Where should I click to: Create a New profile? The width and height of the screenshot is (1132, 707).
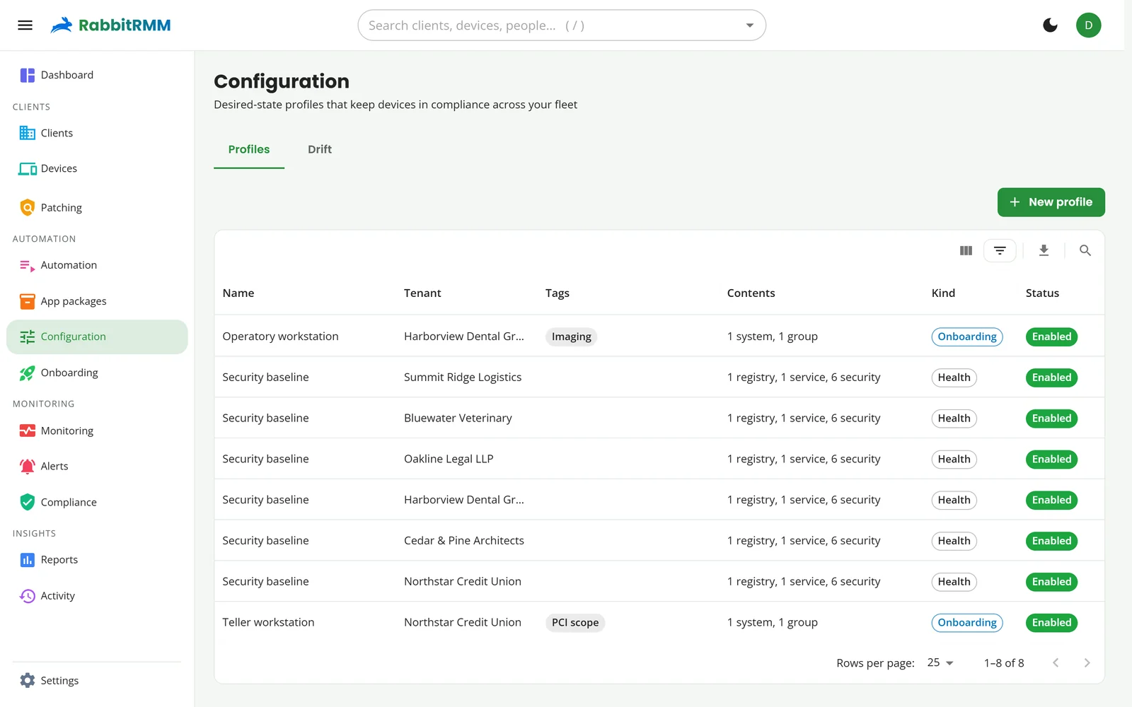tap(1051, 202)
